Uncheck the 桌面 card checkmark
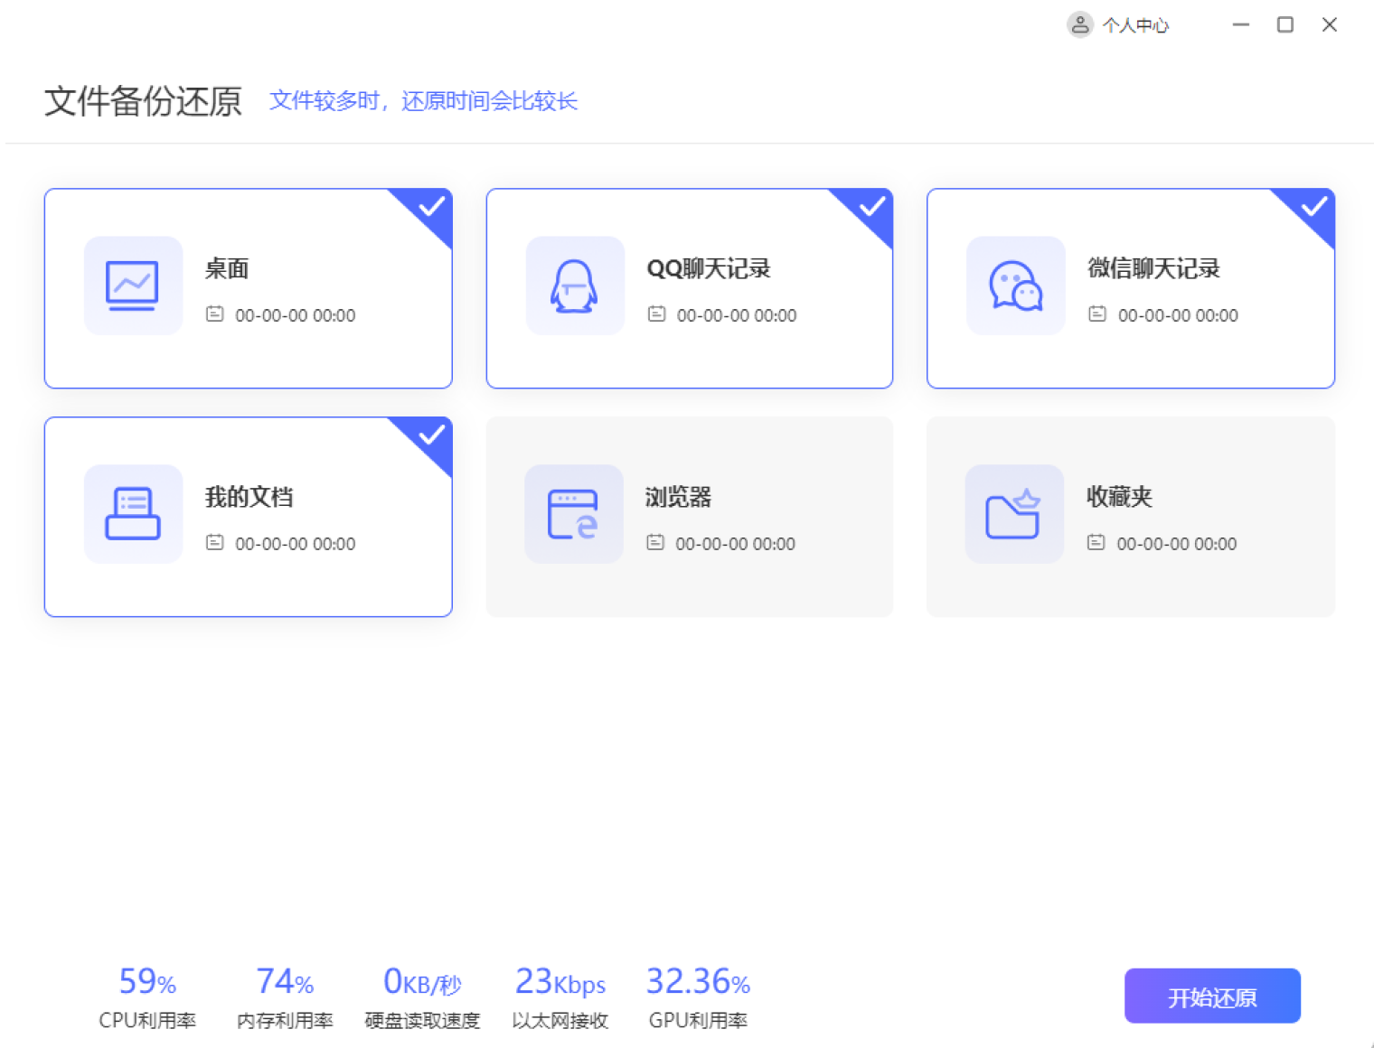Screen dimensions: 1374x1048 tap(431, 207)
